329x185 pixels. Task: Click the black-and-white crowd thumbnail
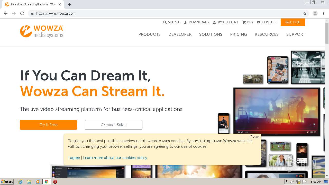pos(308,67)
